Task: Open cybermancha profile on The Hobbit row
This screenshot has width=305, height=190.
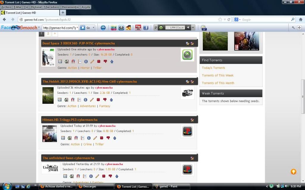Action: (x=104, y=88)
